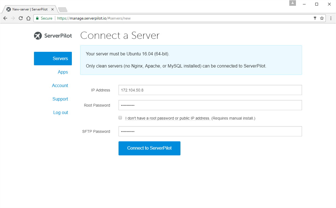Click the browser forward arrow
The width and height of the screenshot is (336, 208).
point(13,18)
